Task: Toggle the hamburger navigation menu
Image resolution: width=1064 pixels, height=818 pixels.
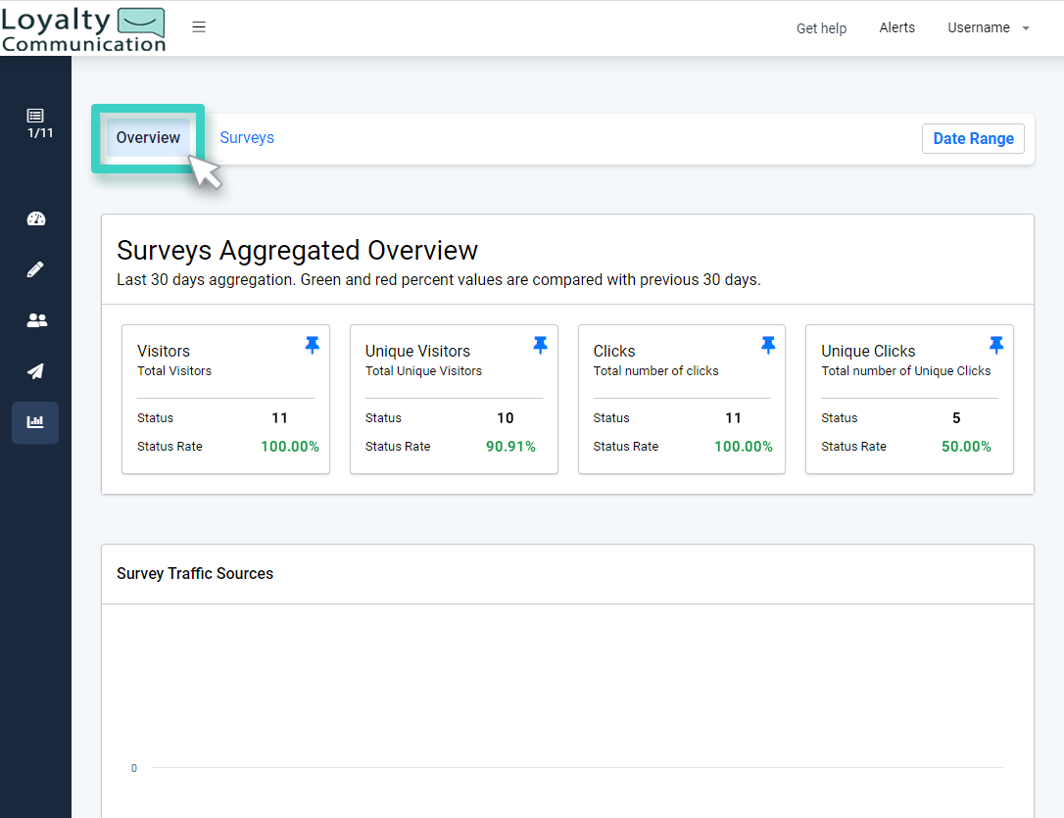Action: [x=199, y=27]
